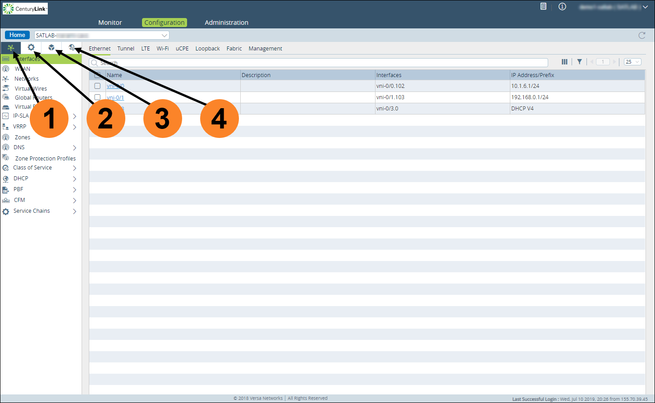Select the header checkbox to select all rows

click(x=97, y=75)
